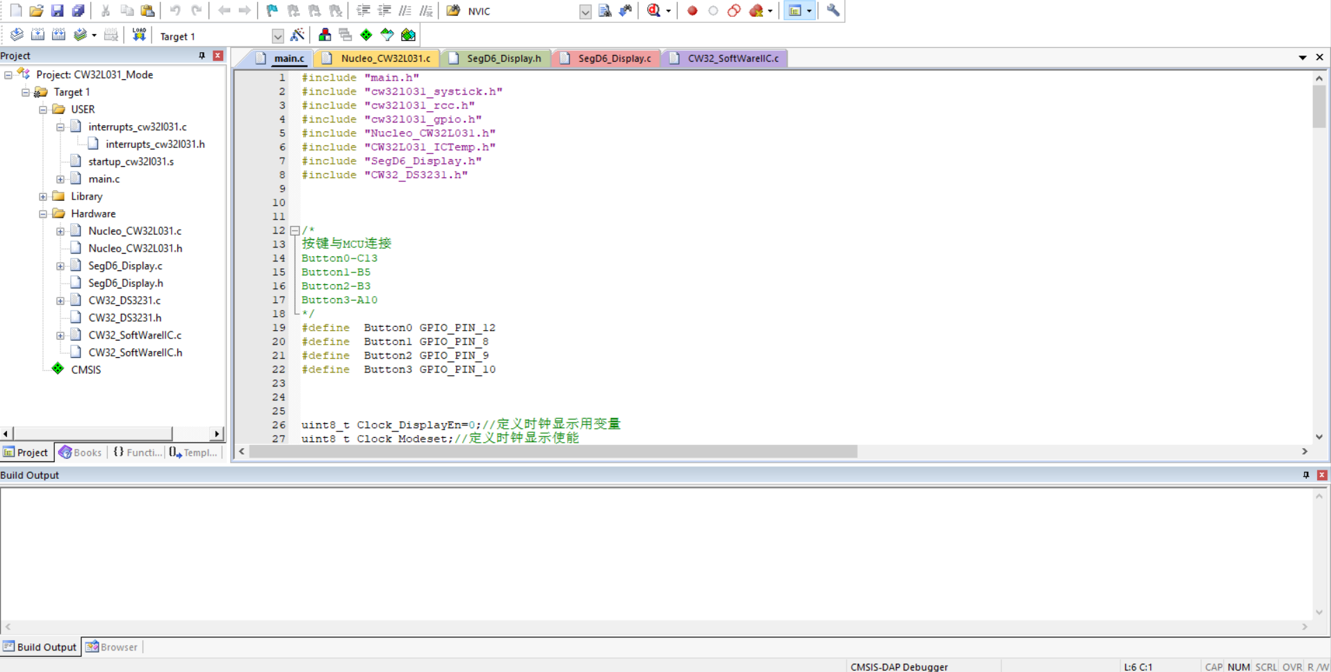Build target files icon
Image resolution: width=1331 pixels, height=672 pixels.
(x=38, y=35)
